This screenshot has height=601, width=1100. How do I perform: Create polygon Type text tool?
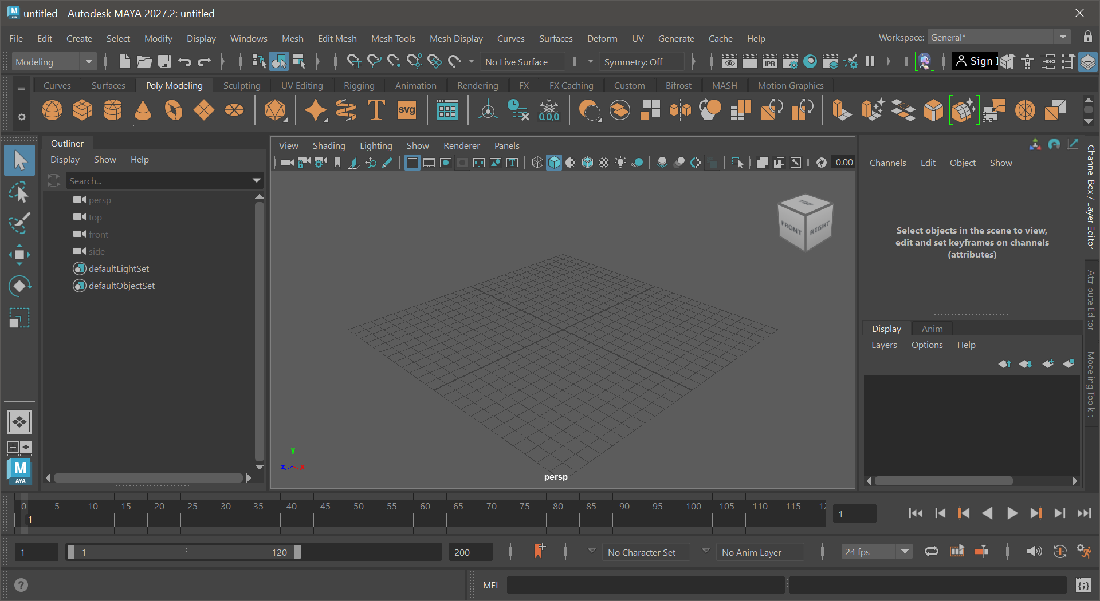[x=376, y=110]
